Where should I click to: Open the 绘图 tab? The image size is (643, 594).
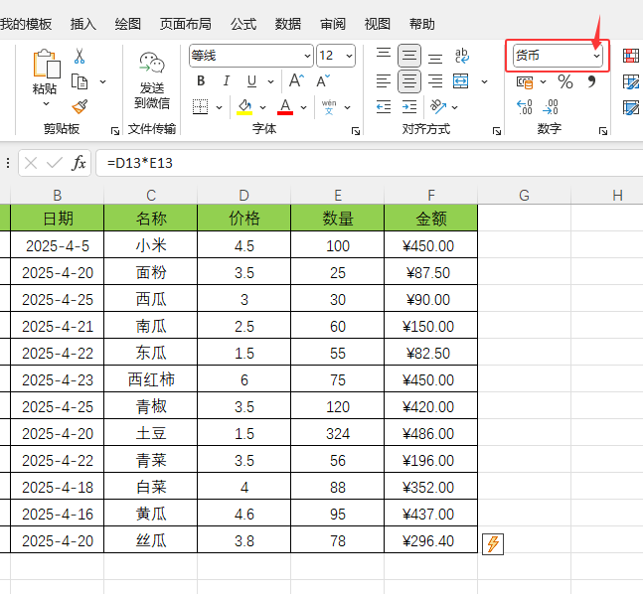tap(128, 24)
